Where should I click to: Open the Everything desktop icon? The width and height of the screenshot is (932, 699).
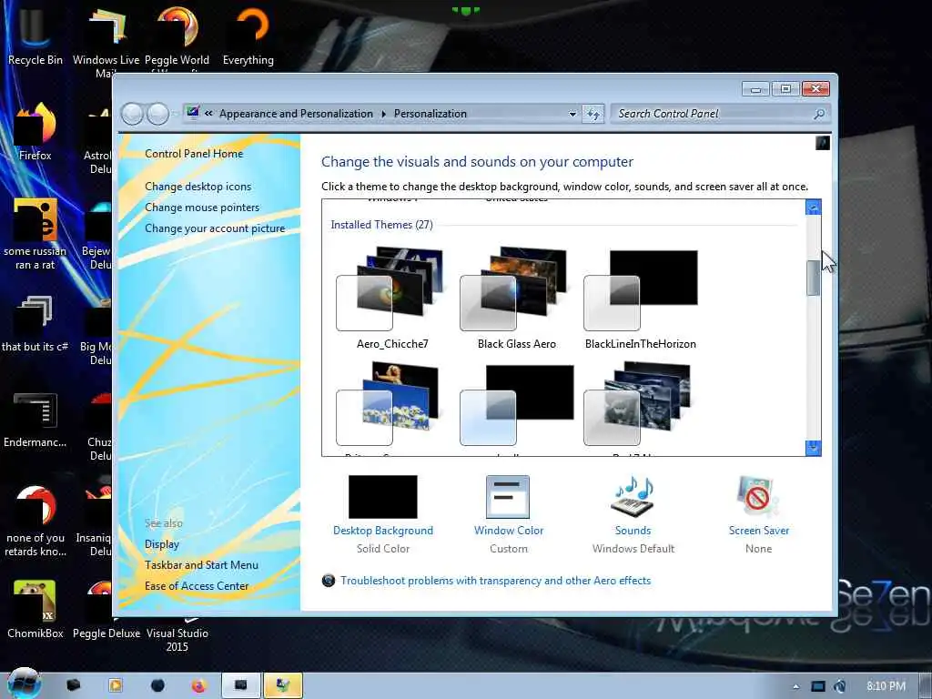248,35
